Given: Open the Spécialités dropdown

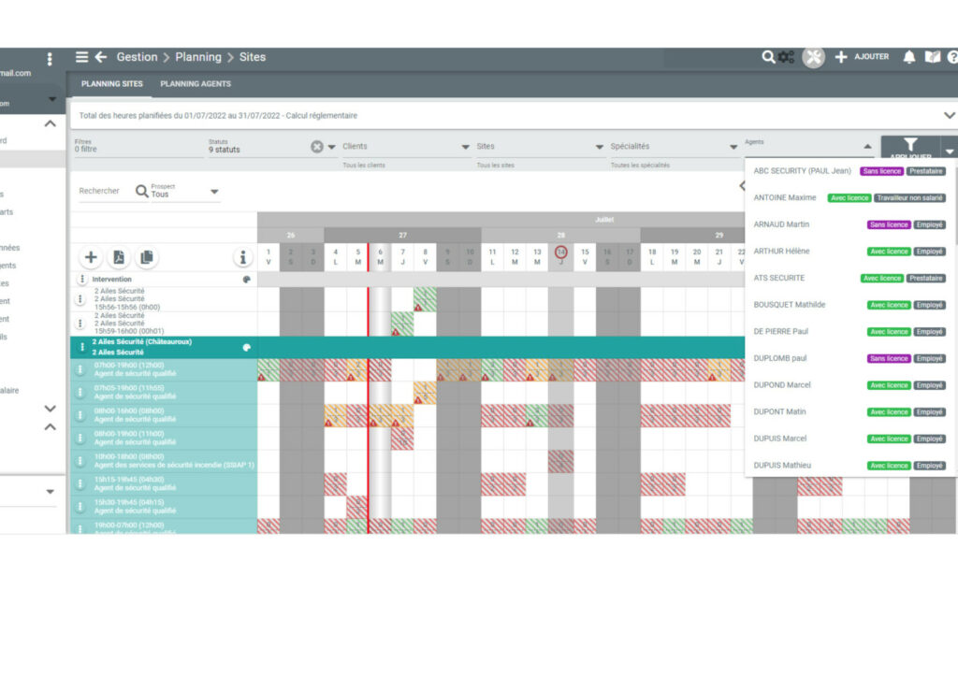Looking at the screenshot, I should click(733, 147).
